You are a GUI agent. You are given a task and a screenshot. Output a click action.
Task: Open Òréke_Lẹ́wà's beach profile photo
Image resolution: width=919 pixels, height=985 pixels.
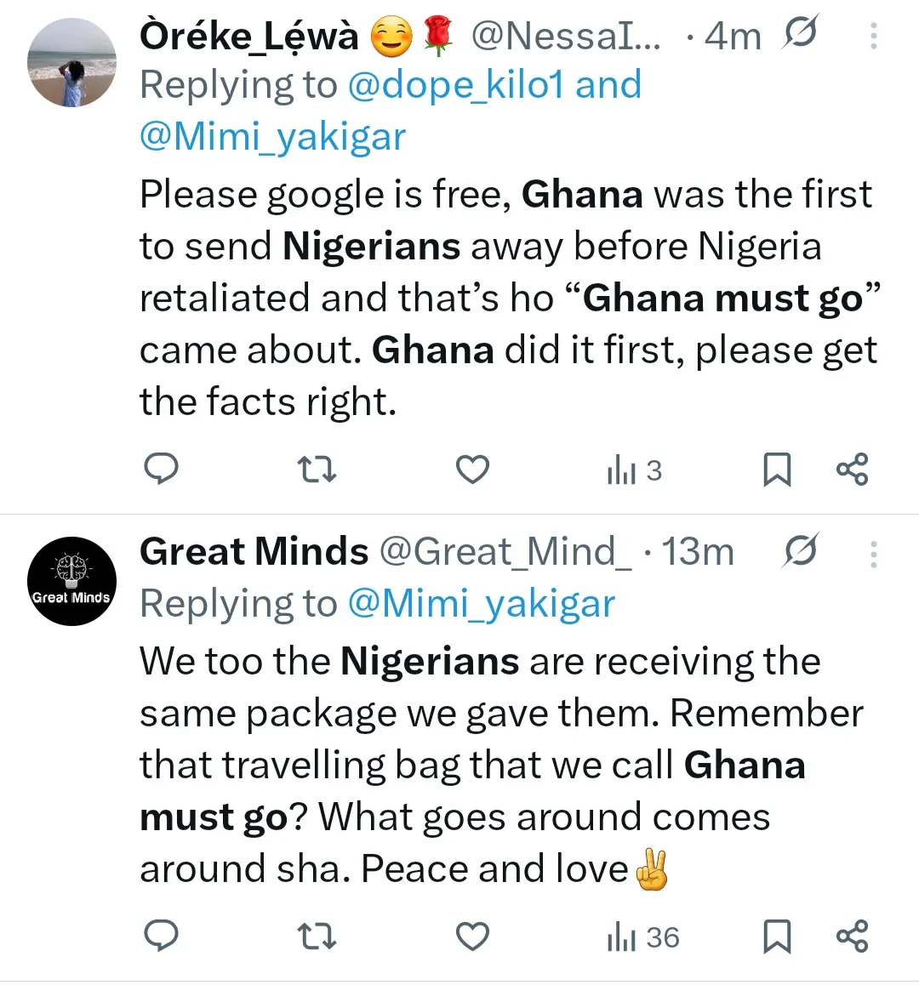point(71,63)
